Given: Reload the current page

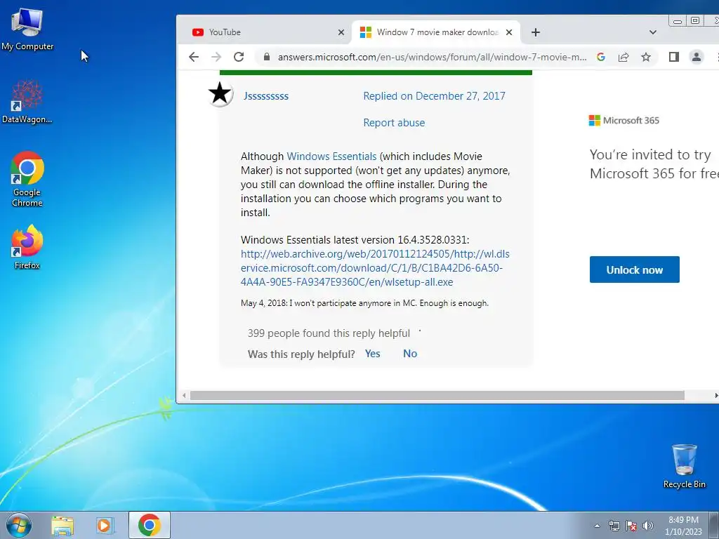Looking at the screenshot, I should [x=239, y=57].
